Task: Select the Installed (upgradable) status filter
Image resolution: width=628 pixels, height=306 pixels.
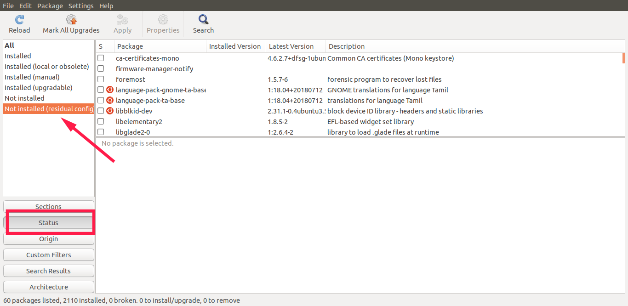Action: click(39, 88)
